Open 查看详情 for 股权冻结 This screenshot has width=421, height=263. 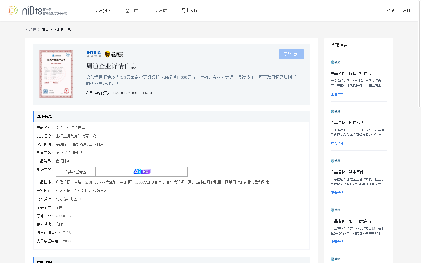tap(337, 144)
